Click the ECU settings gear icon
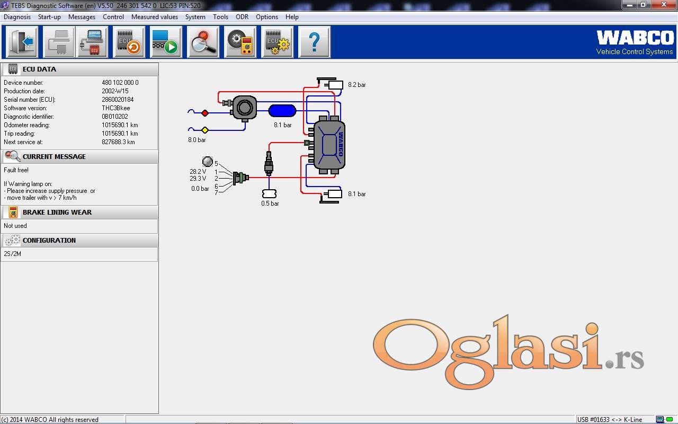 coord(277,42)
